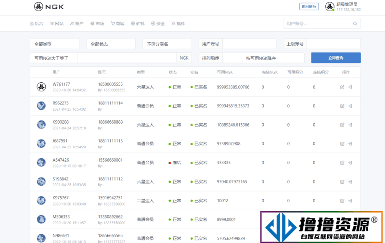Open edit icon for user W761177

[x=342, y=87]
